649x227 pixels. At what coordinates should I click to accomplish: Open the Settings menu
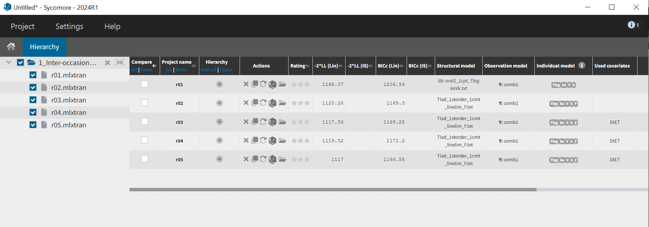pyautogui.click(x=69, y=26)
